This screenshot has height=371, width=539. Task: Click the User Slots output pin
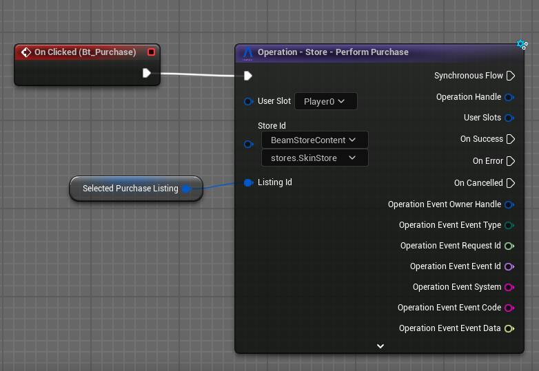tap(509, 118)
